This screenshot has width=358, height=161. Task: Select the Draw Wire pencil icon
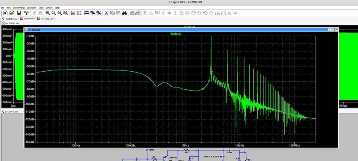145,13
